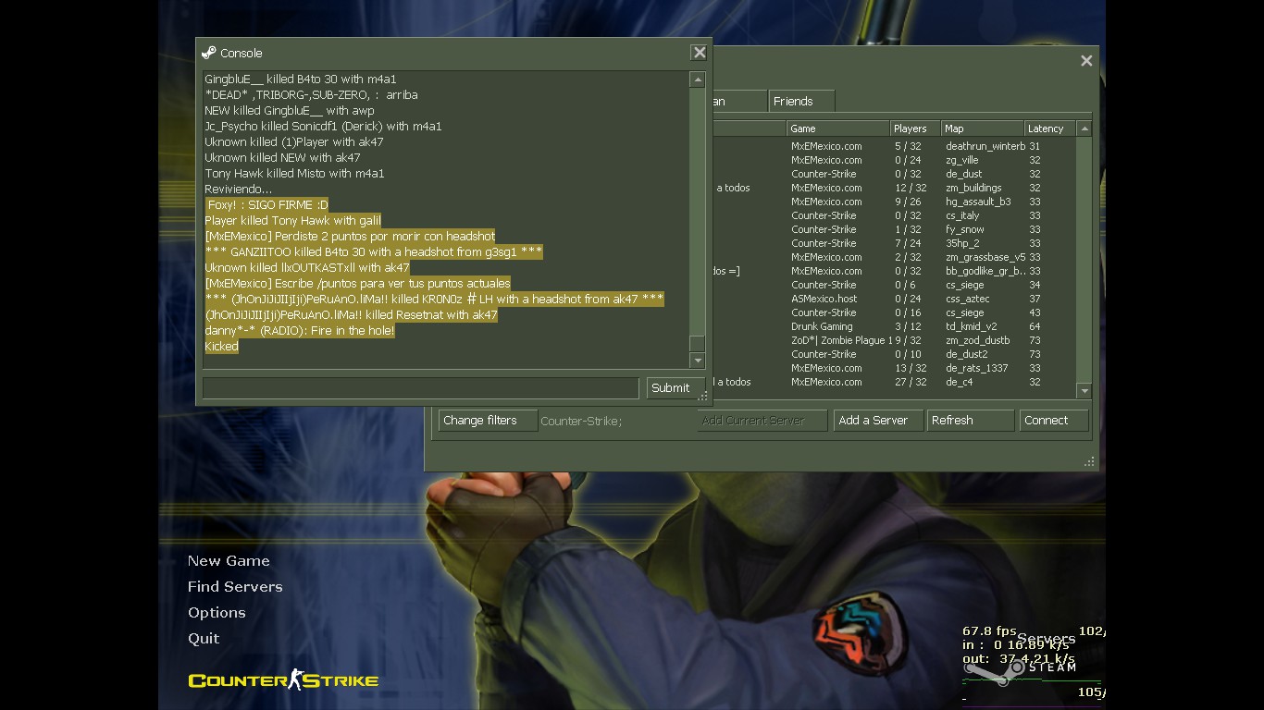Viewport: 1264px width, 710px height.
Task: Click 'NEW killed GingbluE__ with awp' line
Action: click(x=290, y=111)
